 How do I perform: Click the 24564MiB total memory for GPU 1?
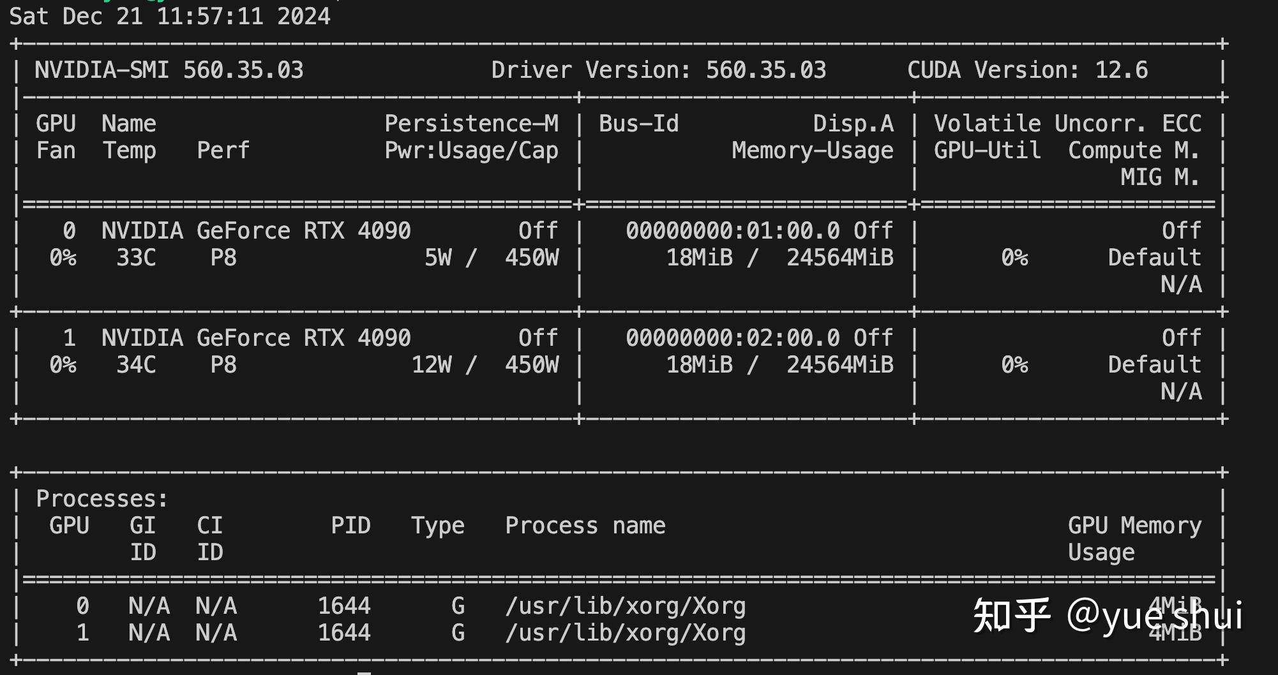coord(840,364)
